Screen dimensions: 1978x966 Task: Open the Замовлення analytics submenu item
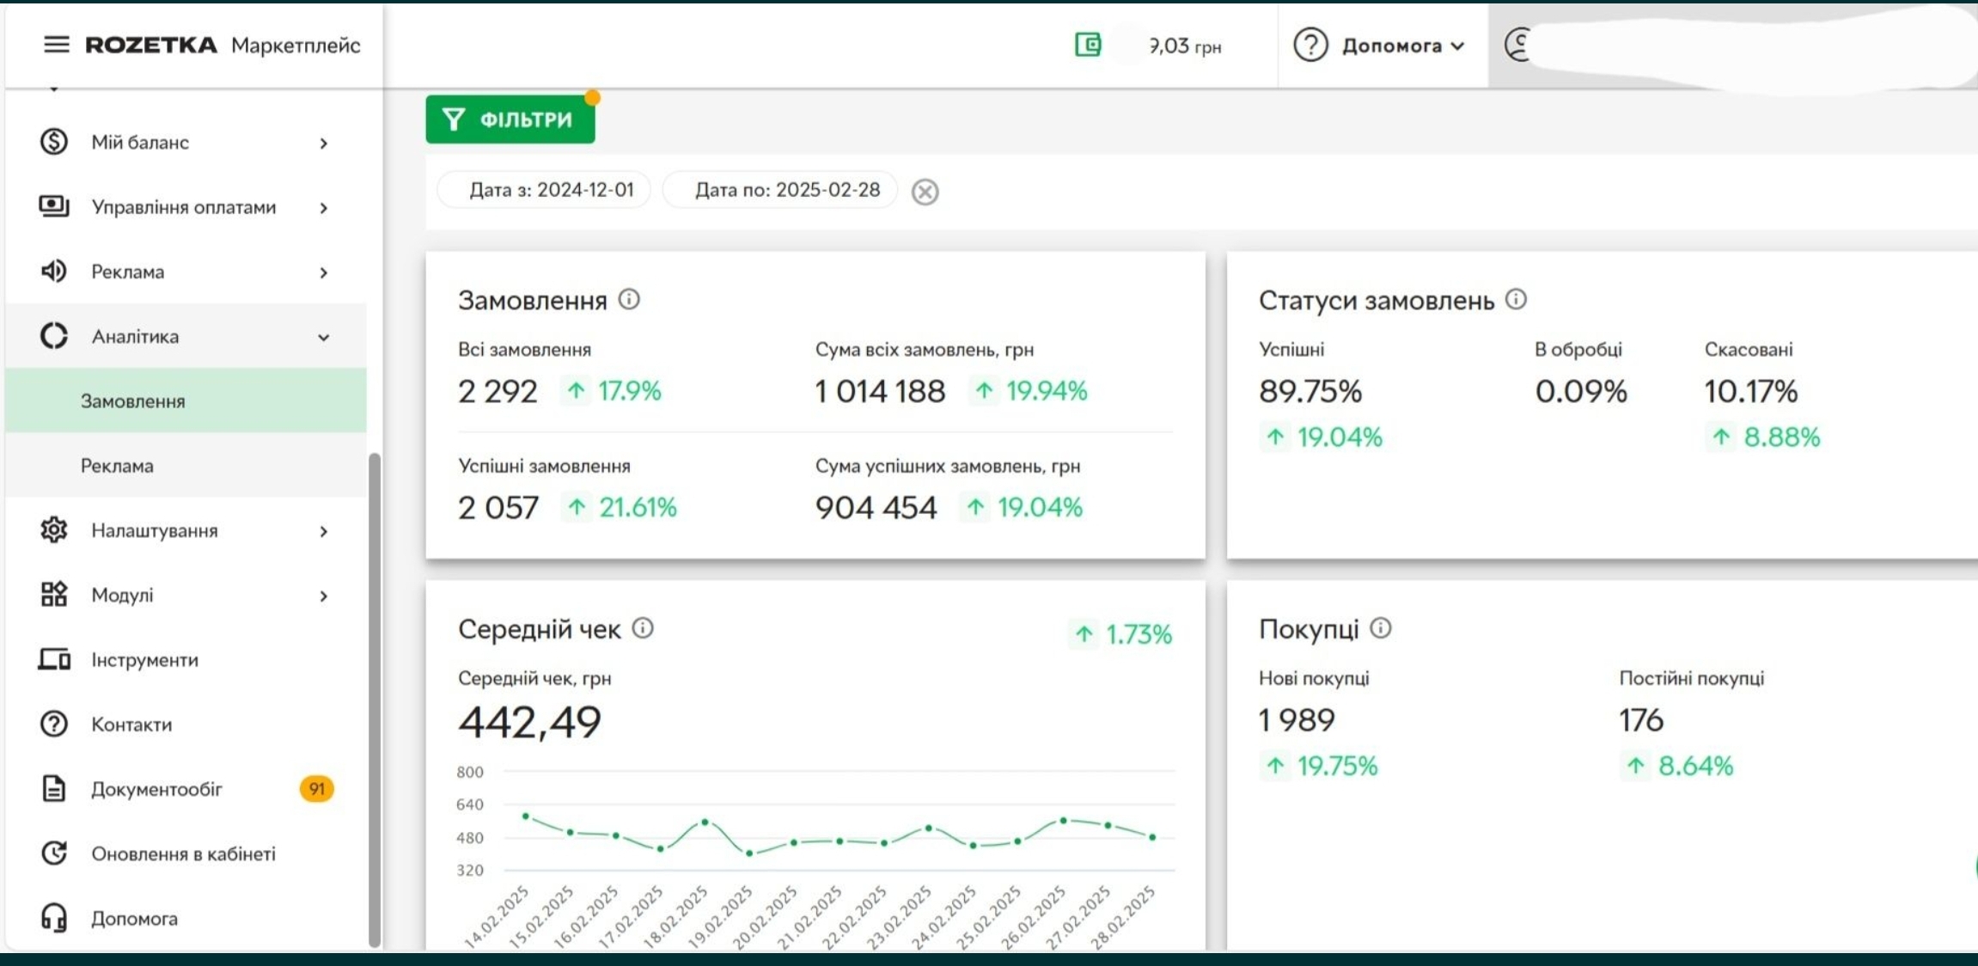point(133,401)
